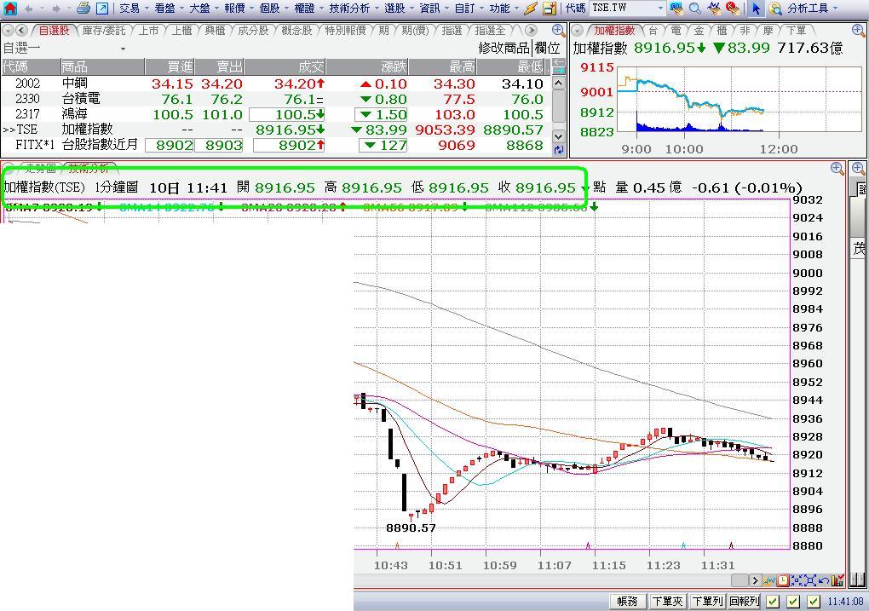869x611 pixels.
Task: Switch to the 庫存/委託 tab
Action: coord(104,31)
